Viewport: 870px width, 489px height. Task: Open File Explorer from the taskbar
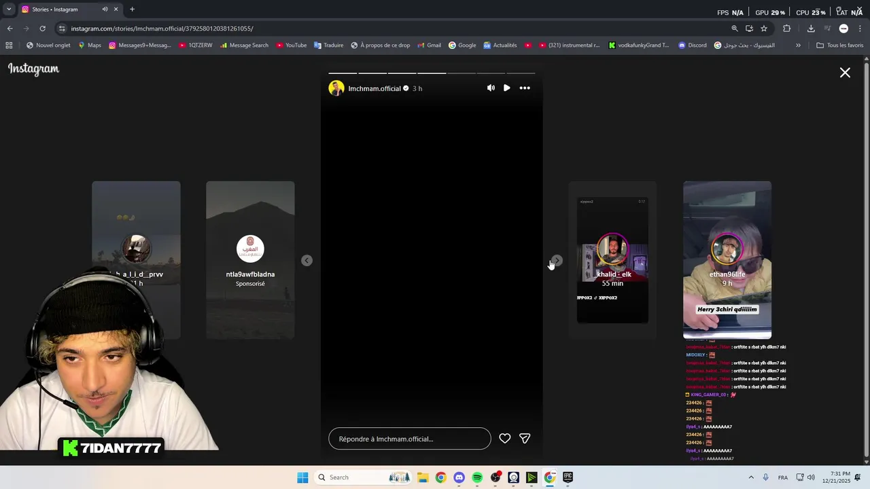point(422,477)
